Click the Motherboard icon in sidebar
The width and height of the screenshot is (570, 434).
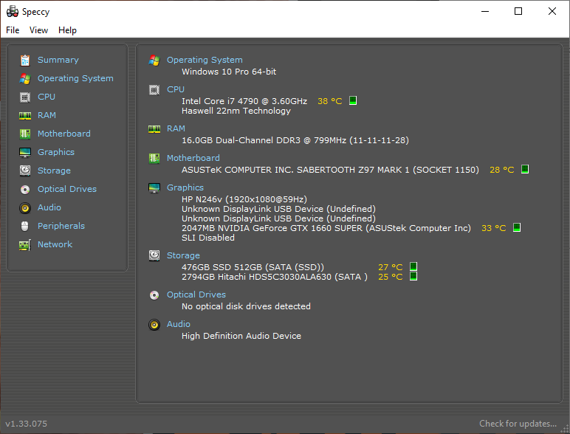[24, 134]
